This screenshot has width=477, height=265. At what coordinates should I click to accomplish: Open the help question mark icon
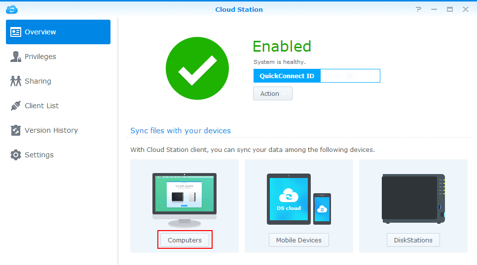click(419, 9)
